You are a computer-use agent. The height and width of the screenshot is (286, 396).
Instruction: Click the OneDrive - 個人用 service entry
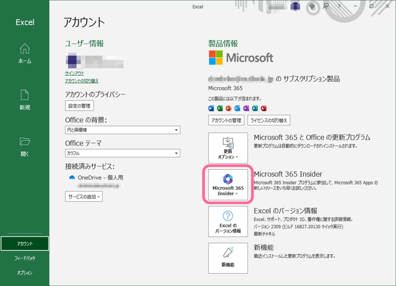[100, 177]
